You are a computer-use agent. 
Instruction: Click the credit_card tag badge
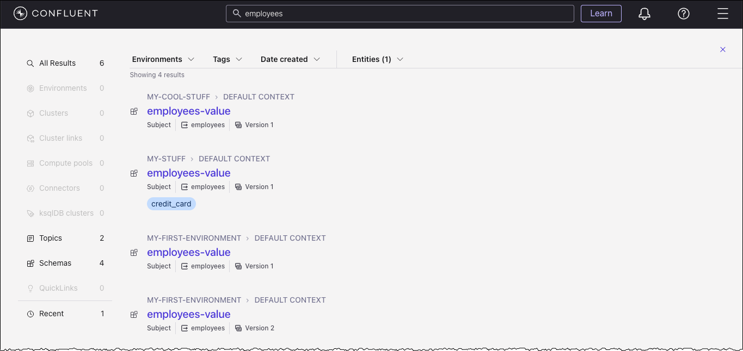point(171,204)
